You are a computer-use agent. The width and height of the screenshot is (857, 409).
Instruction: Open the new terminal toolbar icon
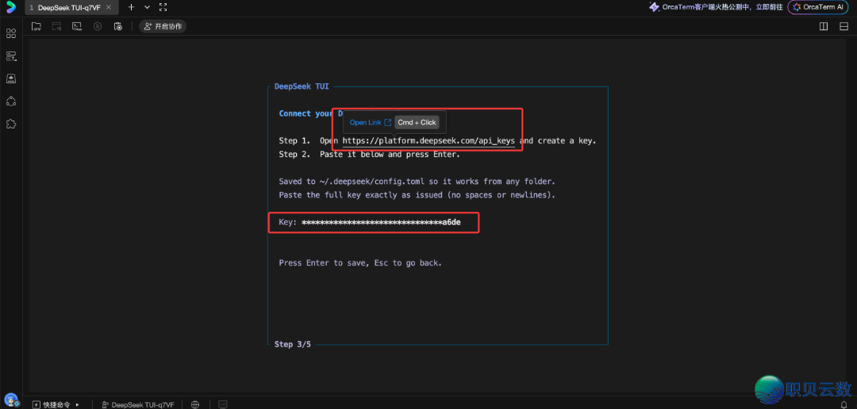pyautogui.click(x=77, y=26)
